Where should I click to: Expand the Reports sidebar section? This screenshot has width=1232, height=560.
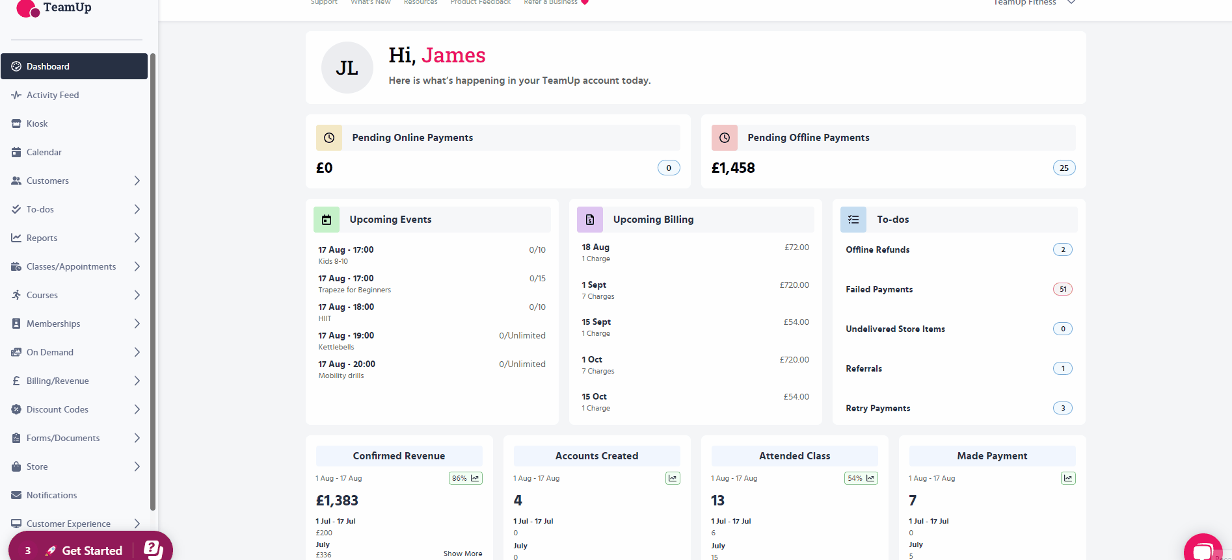point(137,238)
